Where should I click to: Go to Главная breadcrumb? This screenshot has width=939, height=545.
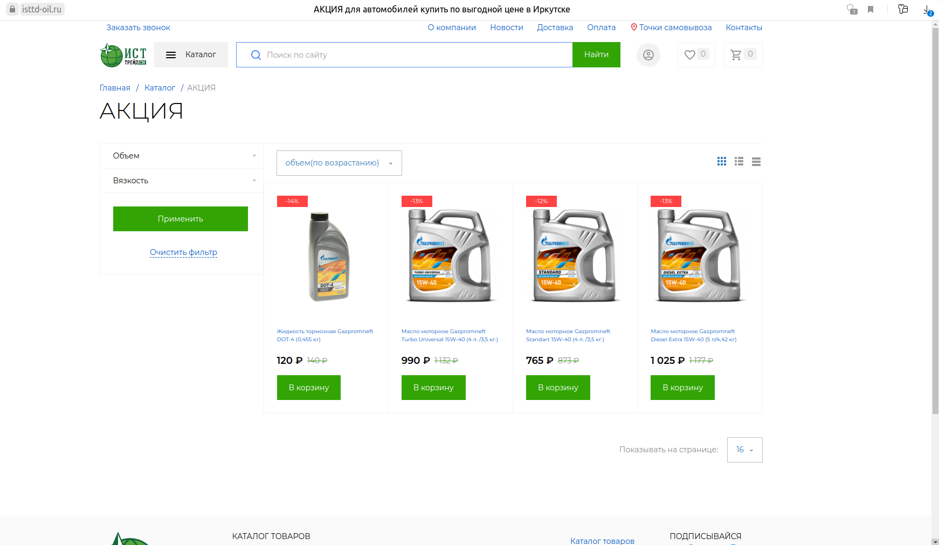coord(115,88)
